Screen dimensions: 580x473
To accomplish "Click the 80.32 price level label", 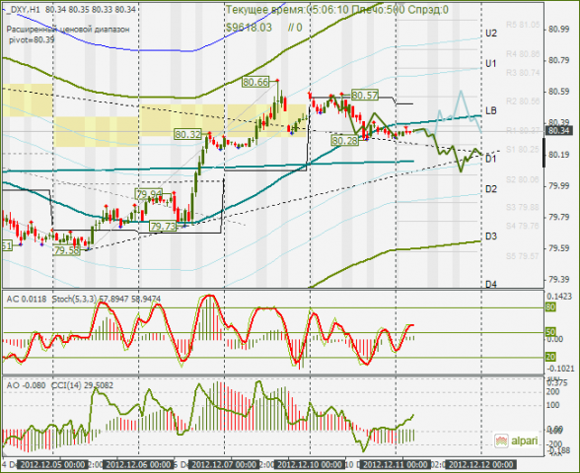I will (x=187, y=134).
